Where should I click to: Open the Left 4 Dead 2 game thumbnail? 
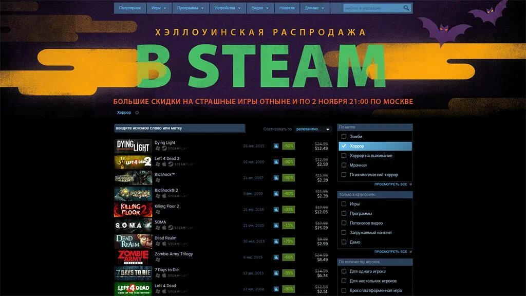coord(133,162)
